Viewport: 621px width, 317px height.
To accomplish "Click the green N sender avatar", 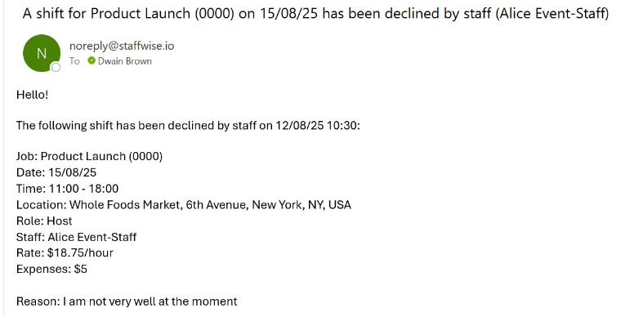I will tap(42, 53).
